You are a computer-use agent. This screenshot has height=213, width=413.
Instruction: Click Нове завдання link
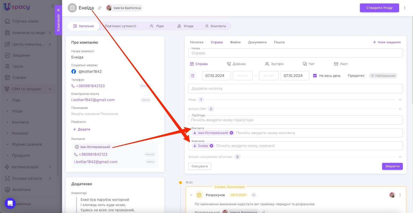[x=387, y=42]
